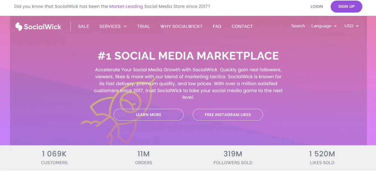Viewport: 376px width, 171px height.
Task: Open the Language selector dropdown
Action: pyautogui.click(x=324, y=26)
